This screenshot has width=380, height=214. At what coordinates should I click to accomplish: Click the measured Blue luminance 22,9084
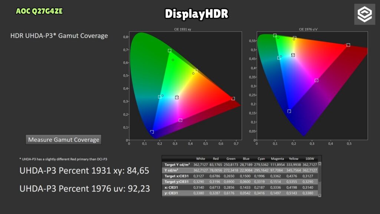(246, 170)
